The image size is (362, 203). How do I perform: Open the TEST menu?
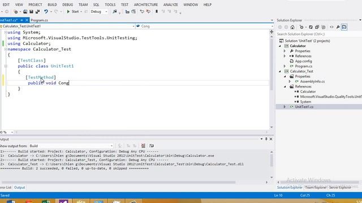pos(124,5)
